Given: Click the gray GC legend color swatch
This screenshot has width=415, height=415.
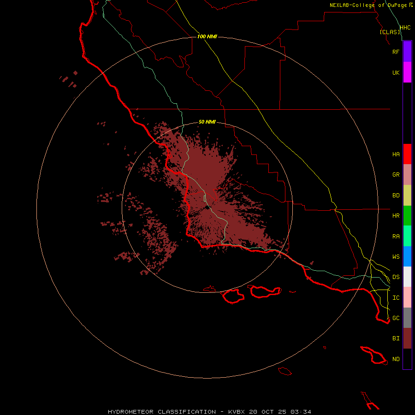Looking at the screenshot, I should click(407, 318).
